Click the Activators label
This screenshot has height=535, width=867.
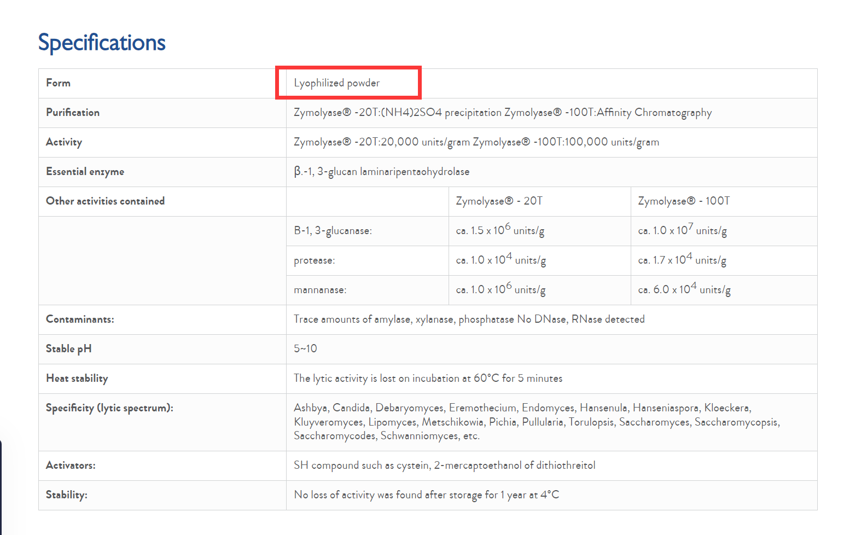(71, 466)
